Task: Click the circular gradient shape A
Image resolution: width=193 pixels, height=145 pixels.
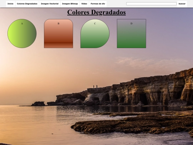Action: (x=22, y=33)
